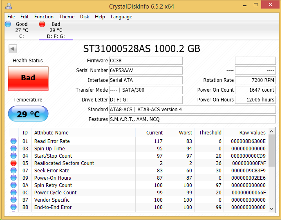Switch to the Bad 29 °C D: F: G: tab
Image resolution: width=282 pixels, height=220 pixels.
tap(56, 30)
